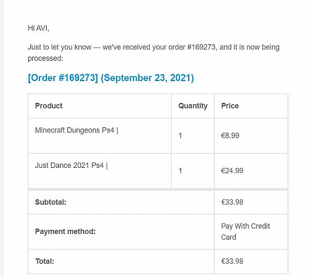Click the Subtotal label

[x=50, y=202]
